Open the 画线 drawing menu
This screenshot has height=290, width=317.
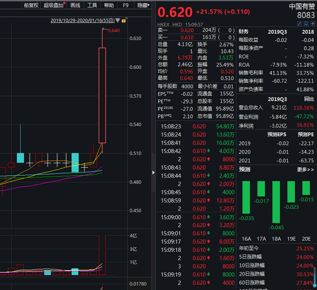(x=76, y=5)
